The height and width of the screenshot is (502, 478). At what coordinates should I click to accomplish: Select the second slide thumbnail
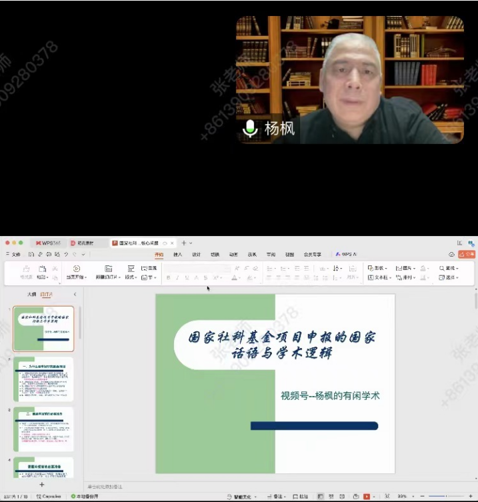pyautogui.click(x=43, y=379)
